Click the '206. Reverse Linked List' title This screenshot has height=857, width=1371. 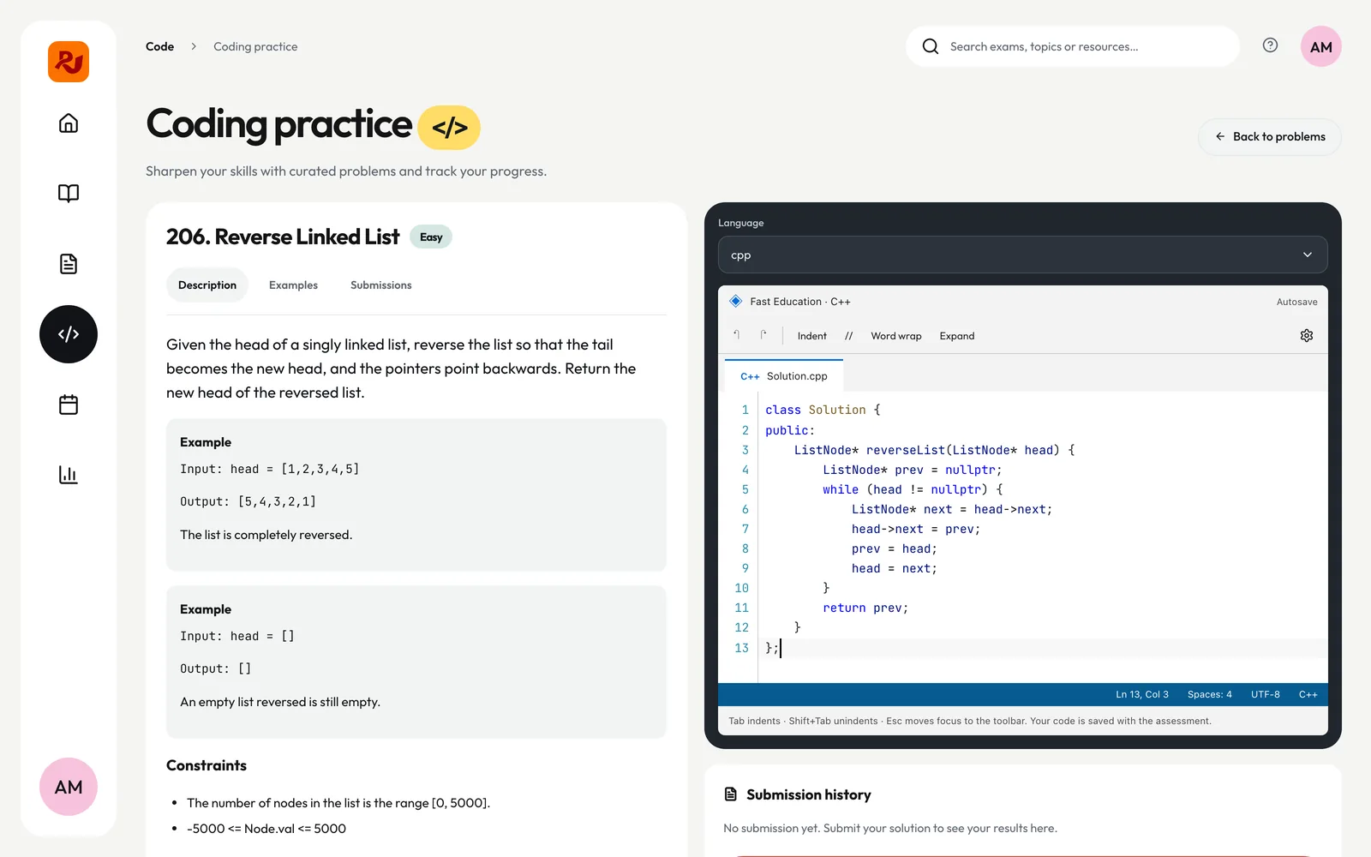point(283,237)
